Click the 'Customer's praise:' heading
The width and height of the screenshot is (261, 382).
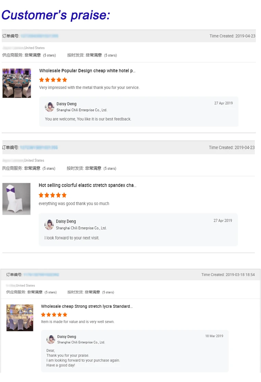click(56, 15)
